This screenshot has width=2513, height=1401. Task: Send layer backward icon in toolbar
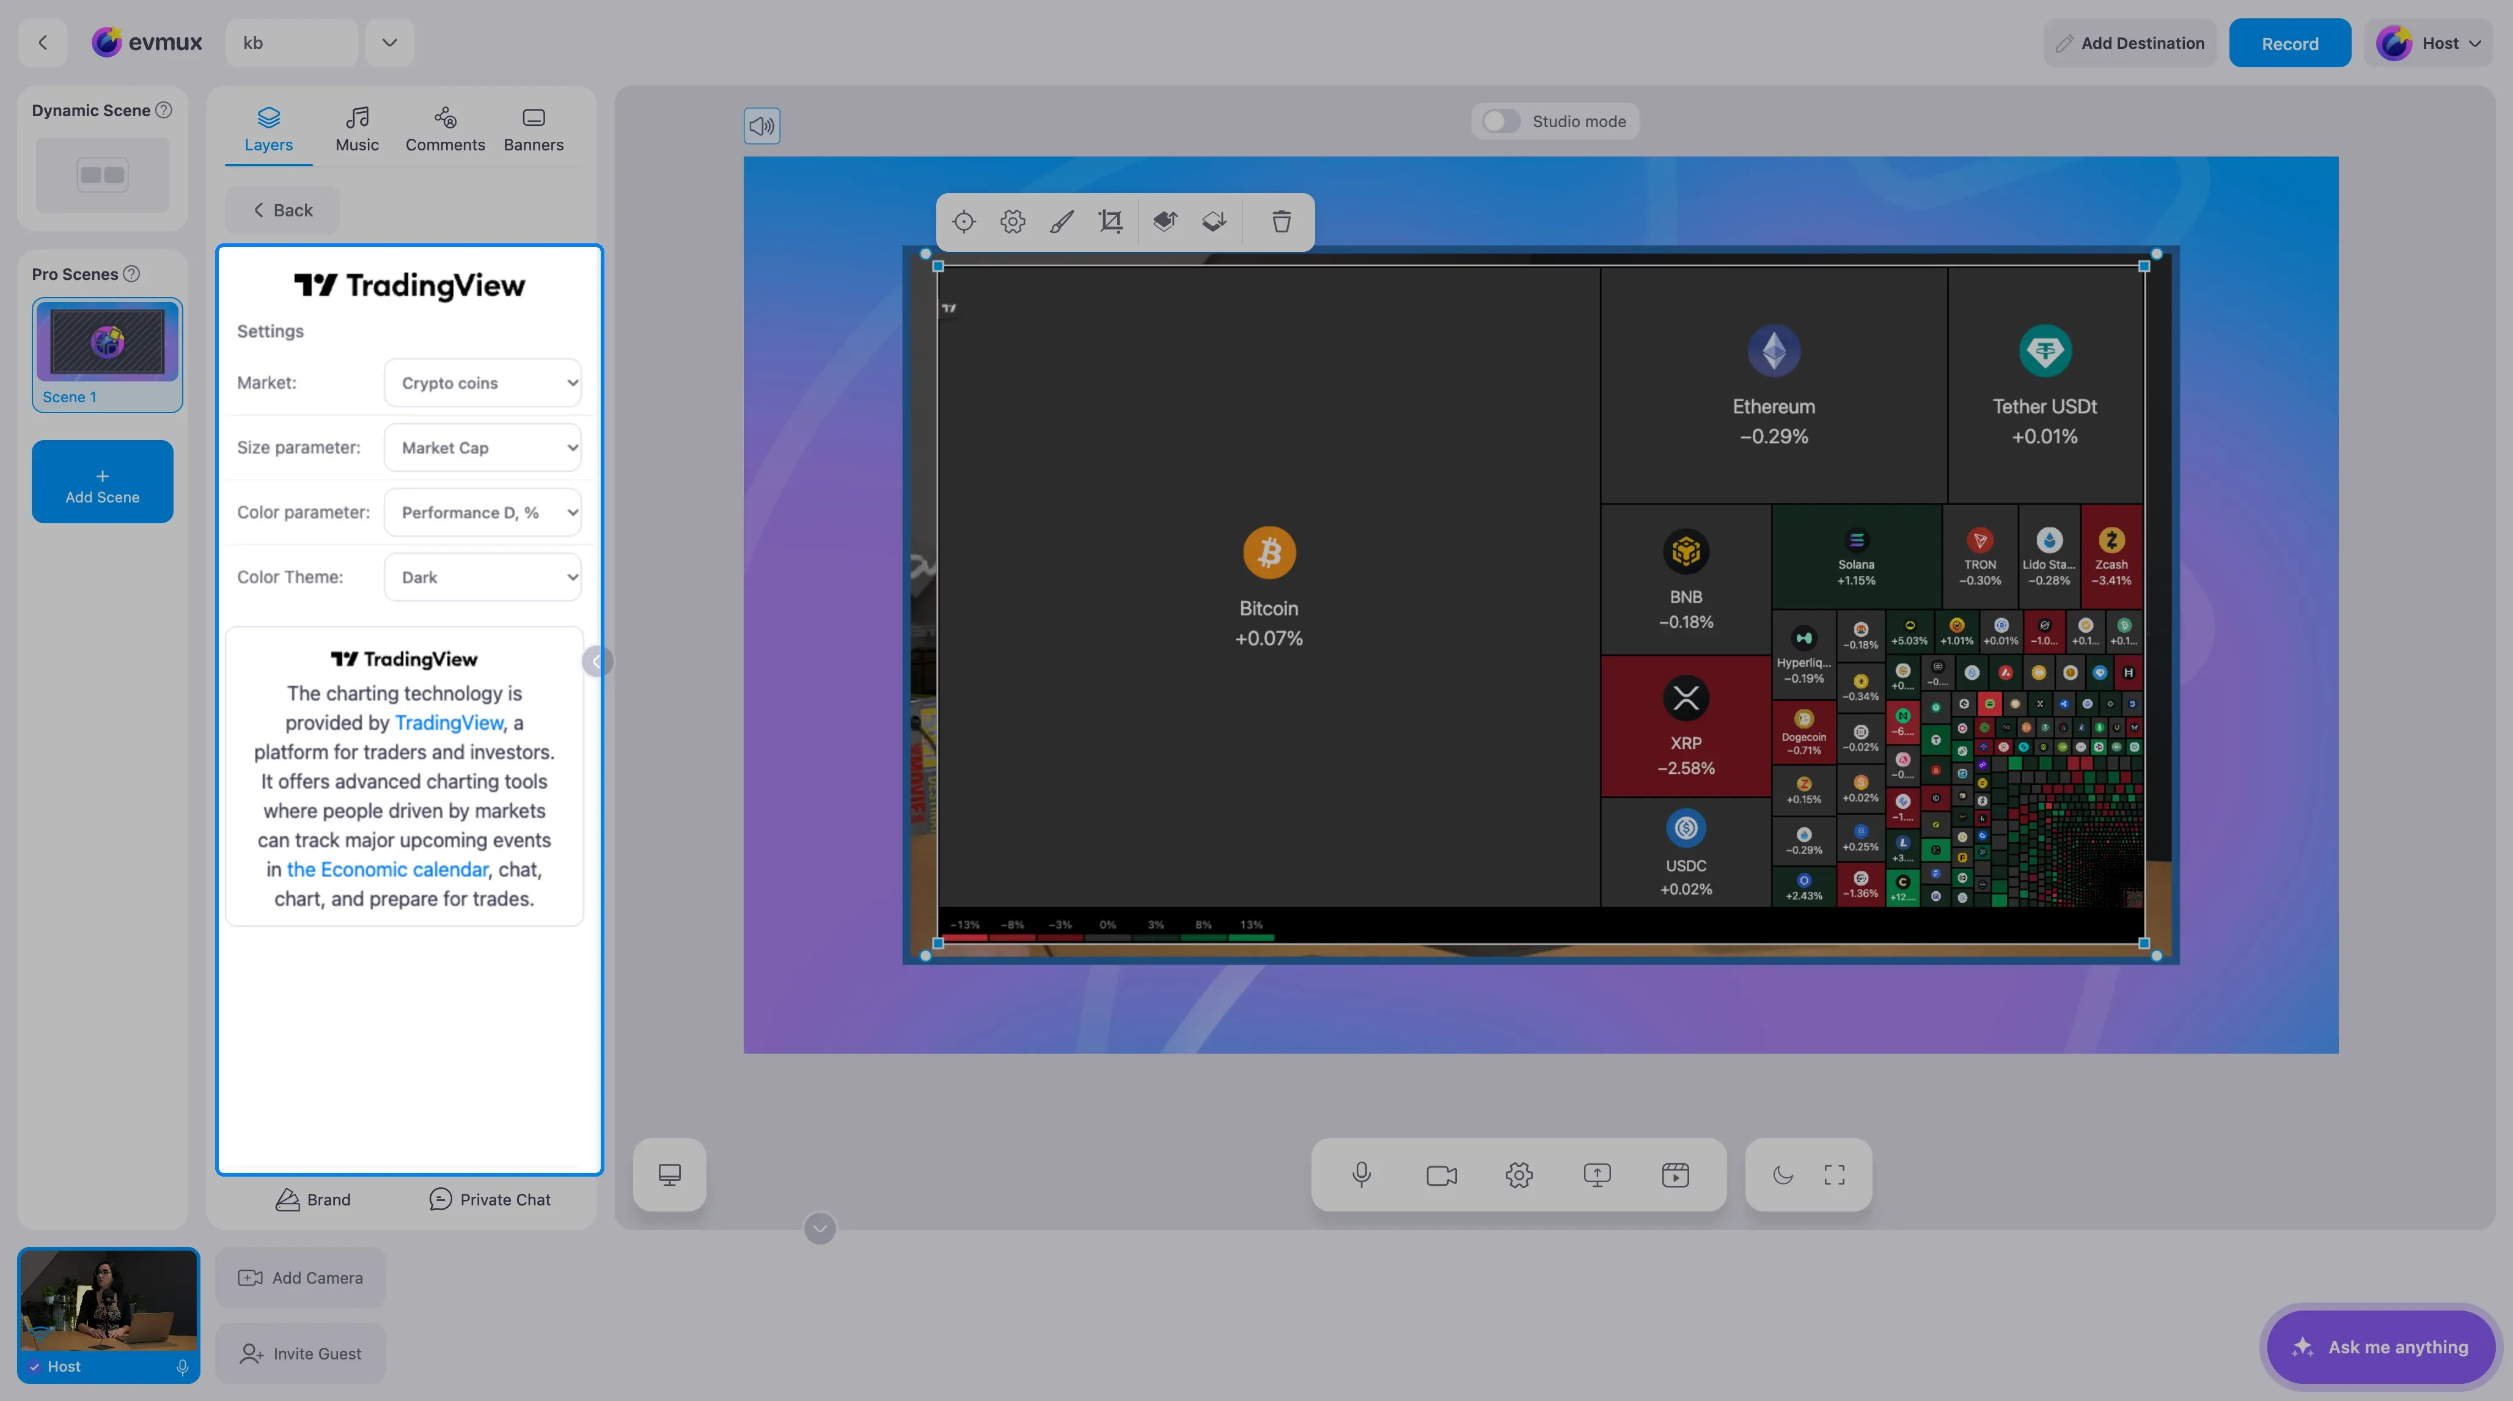pyautogui.click(x=1214, y=221)
